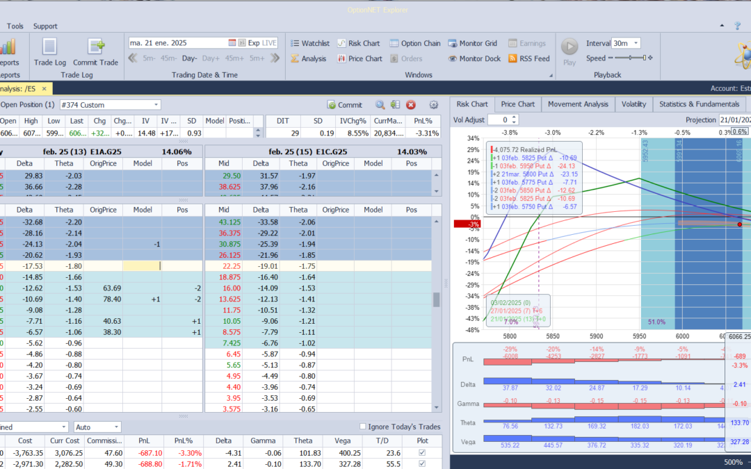Screen dimensions: 751x469
Task: Open the RSS Feed window
Action: click(x=528, y=58)
